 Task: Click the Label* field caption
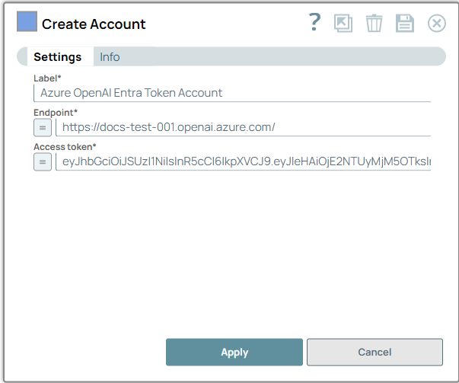coord(47,78)
